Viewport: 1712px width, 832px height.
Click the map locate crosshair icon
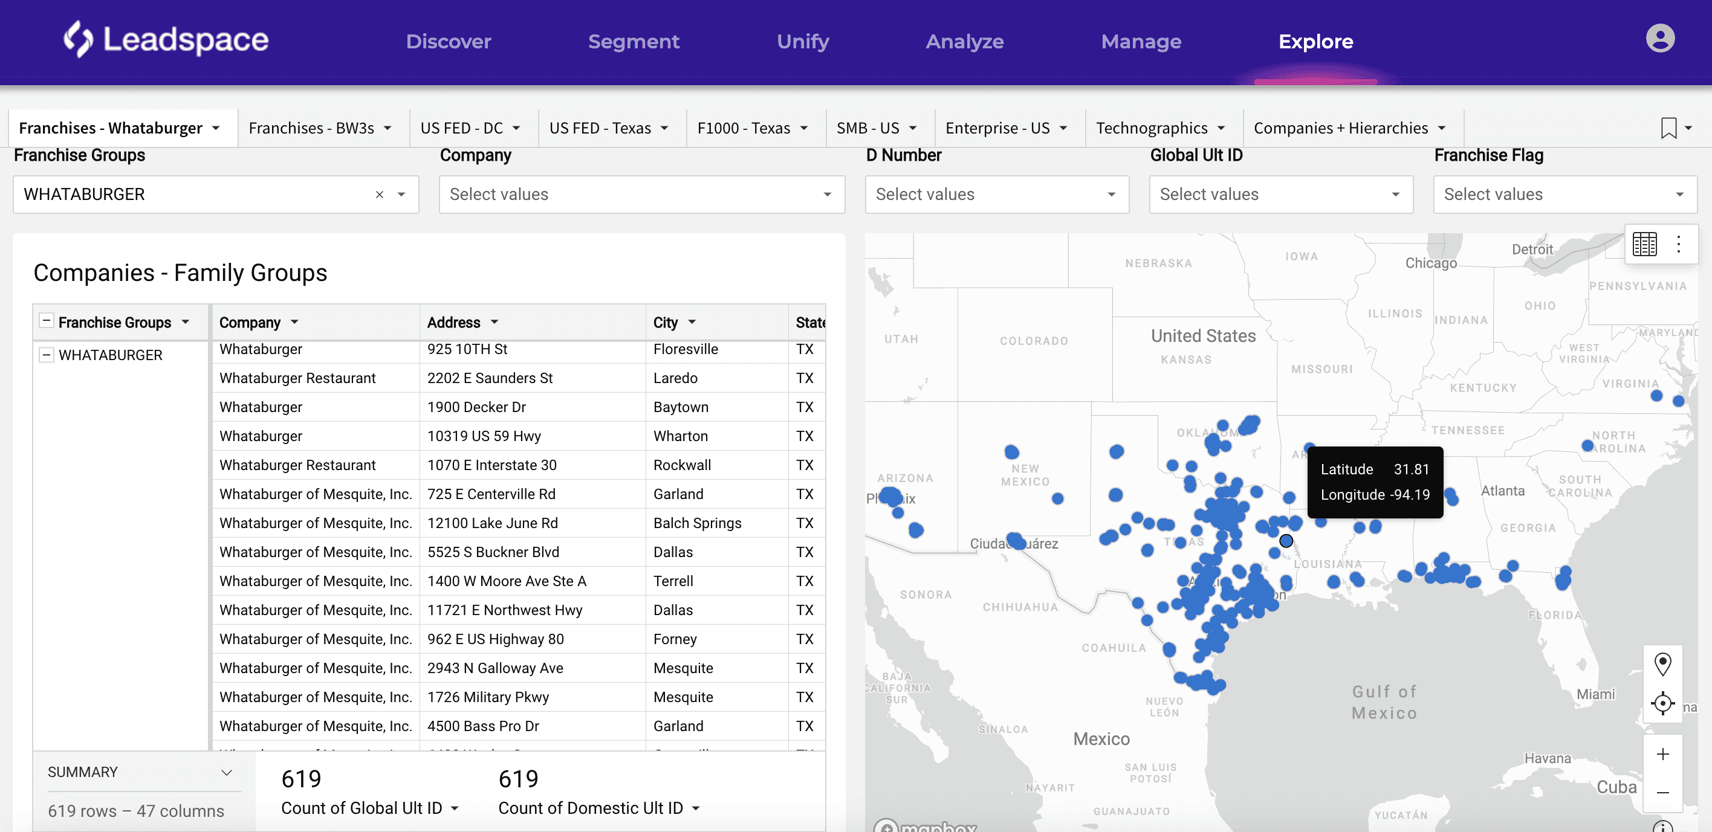pyautogui.click(x=1662, y=703)
